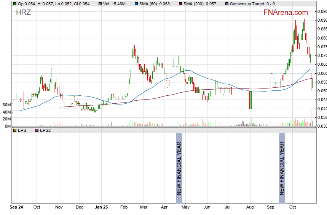Image resolution: width=327 pixels, height=215 pixels.
Task: Click the green OHLC price legend swatch
Action: [14, 3]
